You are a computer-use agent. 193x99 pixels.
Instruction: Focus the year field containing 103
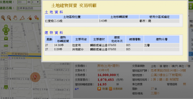(x=22, y=2)
